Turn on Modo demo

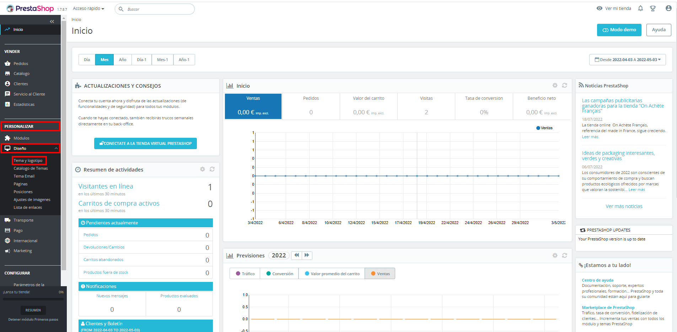[x=619, y=30]
